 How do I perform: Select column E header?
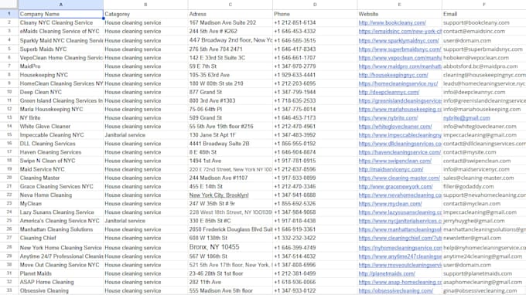tap(400, 5)
